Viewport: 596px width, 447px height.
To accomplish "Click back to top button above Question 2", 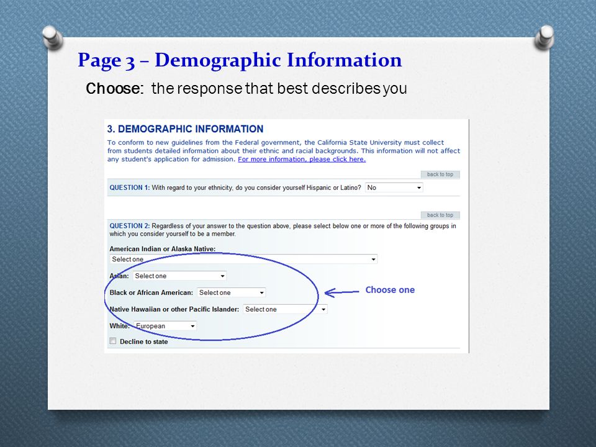I will point(440,215).
